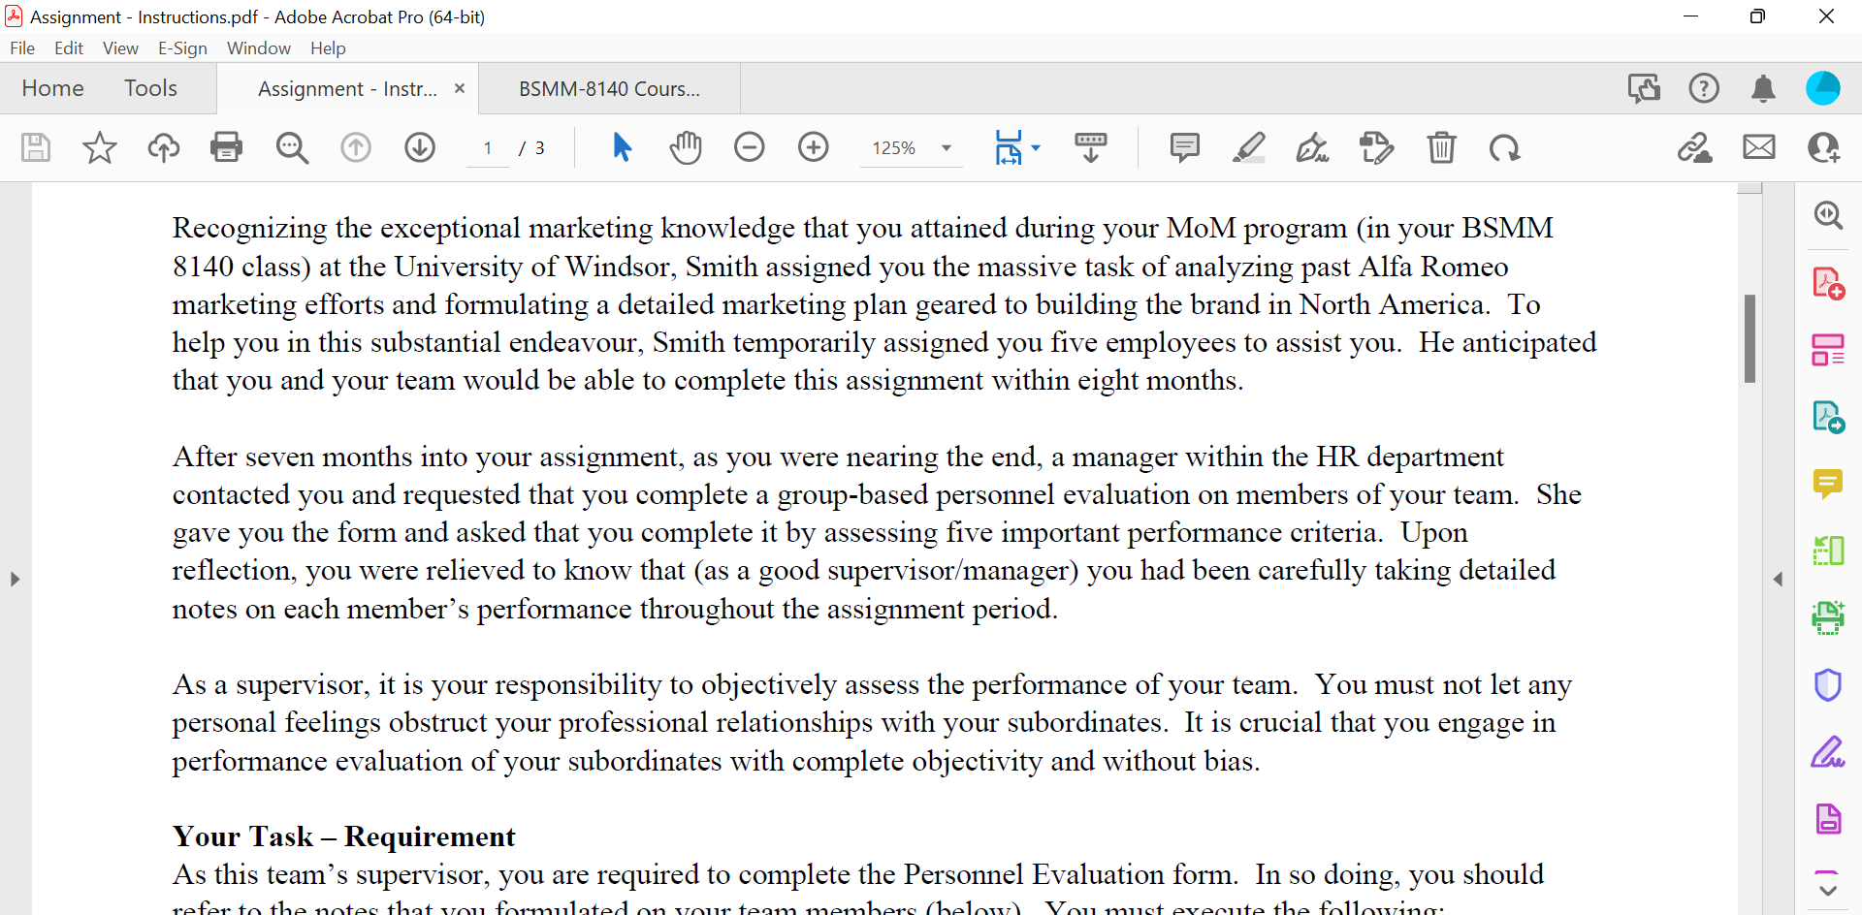1862x915 pixels.
Task: Click the Save file icon
Action: (x=36, y=147)
